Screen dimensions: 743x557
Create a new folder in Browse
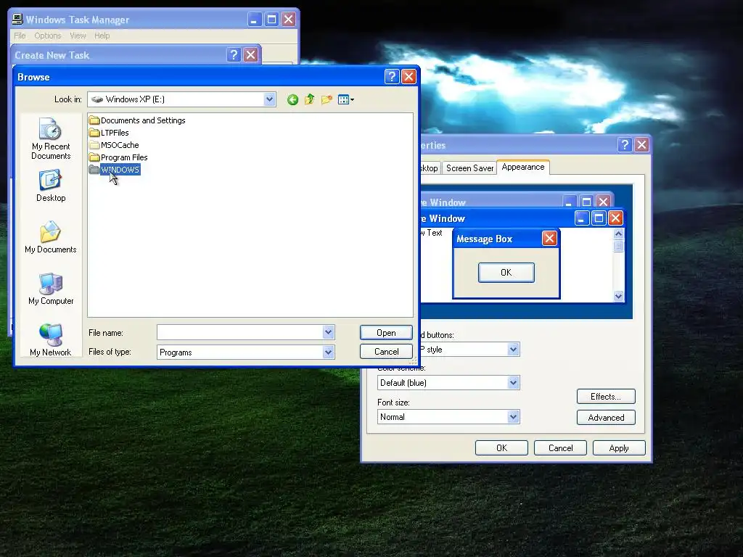click(327, 99)
